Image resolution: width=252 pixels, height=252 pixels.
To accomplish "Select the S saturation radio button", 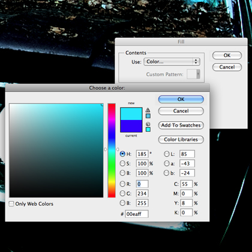I will point(122,163).
